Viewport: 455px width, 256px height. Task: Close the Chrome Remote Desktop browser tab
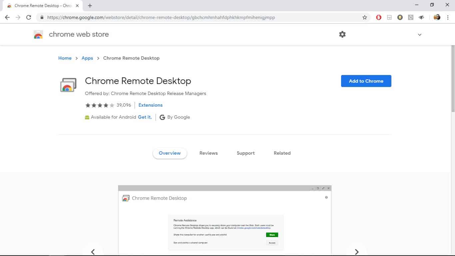coord(77,6)
